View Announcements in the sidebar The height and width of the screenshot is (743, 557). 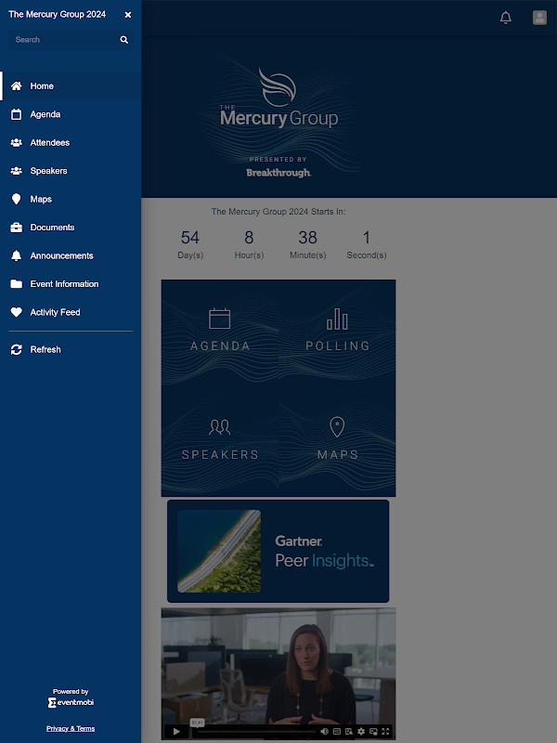click(x=71, y=256)
